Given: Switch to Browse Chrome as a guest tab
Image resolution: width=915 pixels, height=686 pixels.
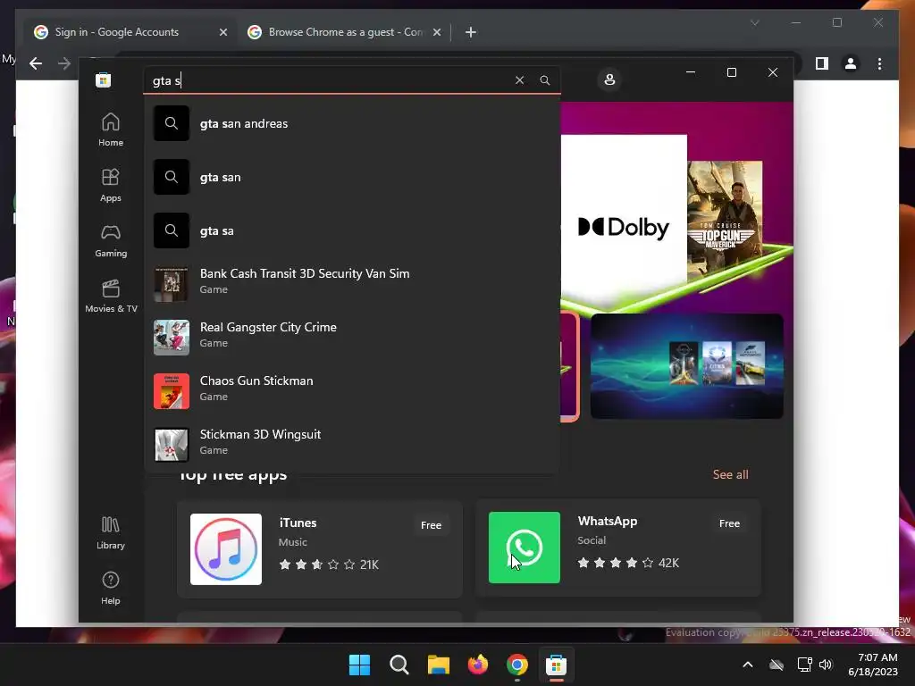Looking at the screenshot, I should [x=345, y=32].
